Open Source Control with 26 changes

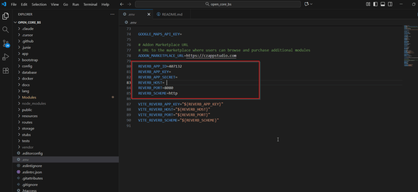click(x=6, y=43)
